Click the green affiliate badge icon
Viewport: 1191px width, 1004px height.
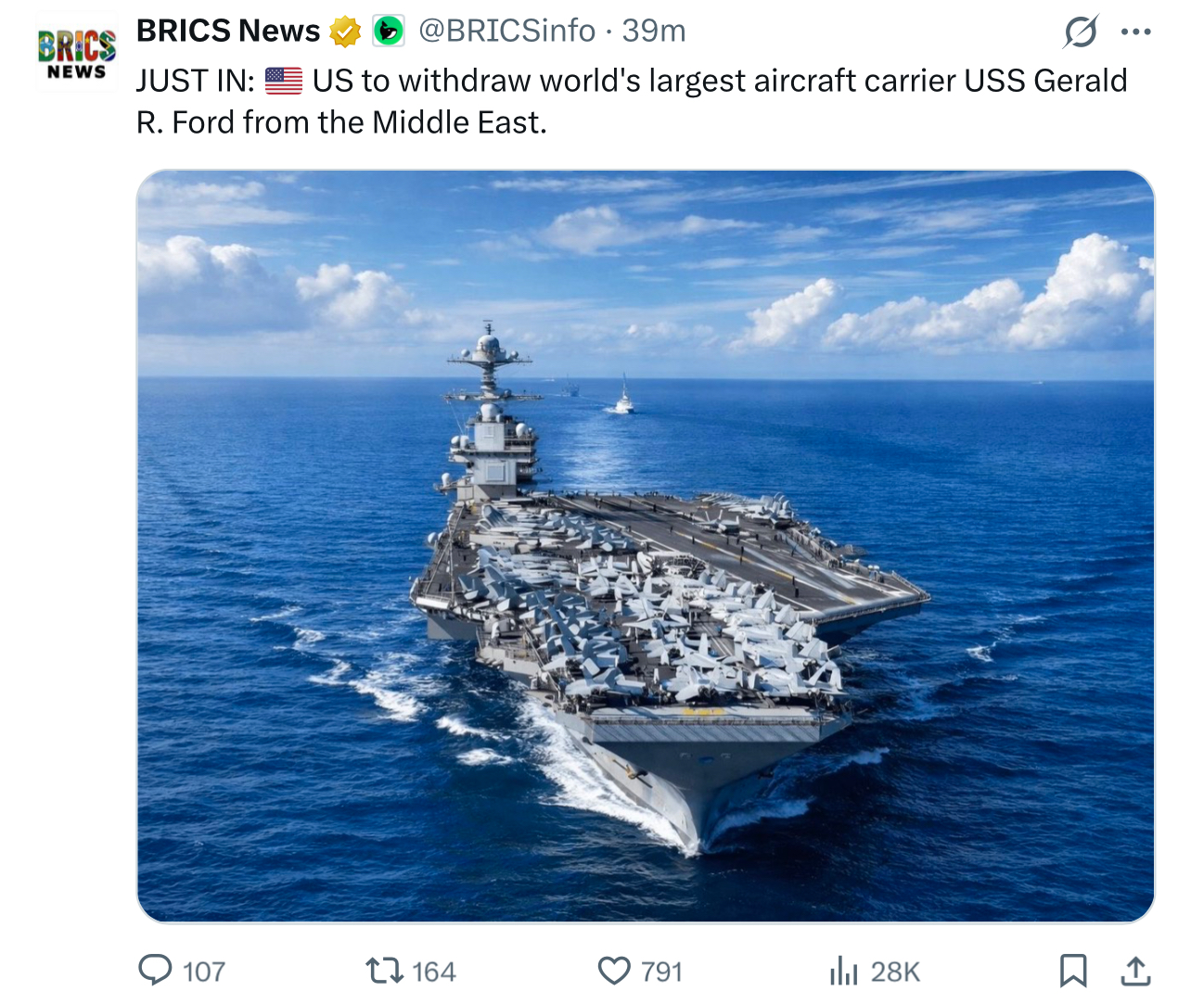pyautogui.click(x=389, y=32)
